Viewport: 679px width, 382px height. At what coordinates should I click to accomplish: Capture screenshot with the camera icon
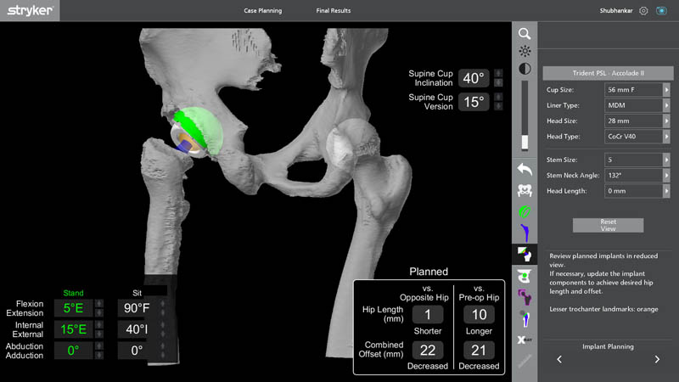661,11
